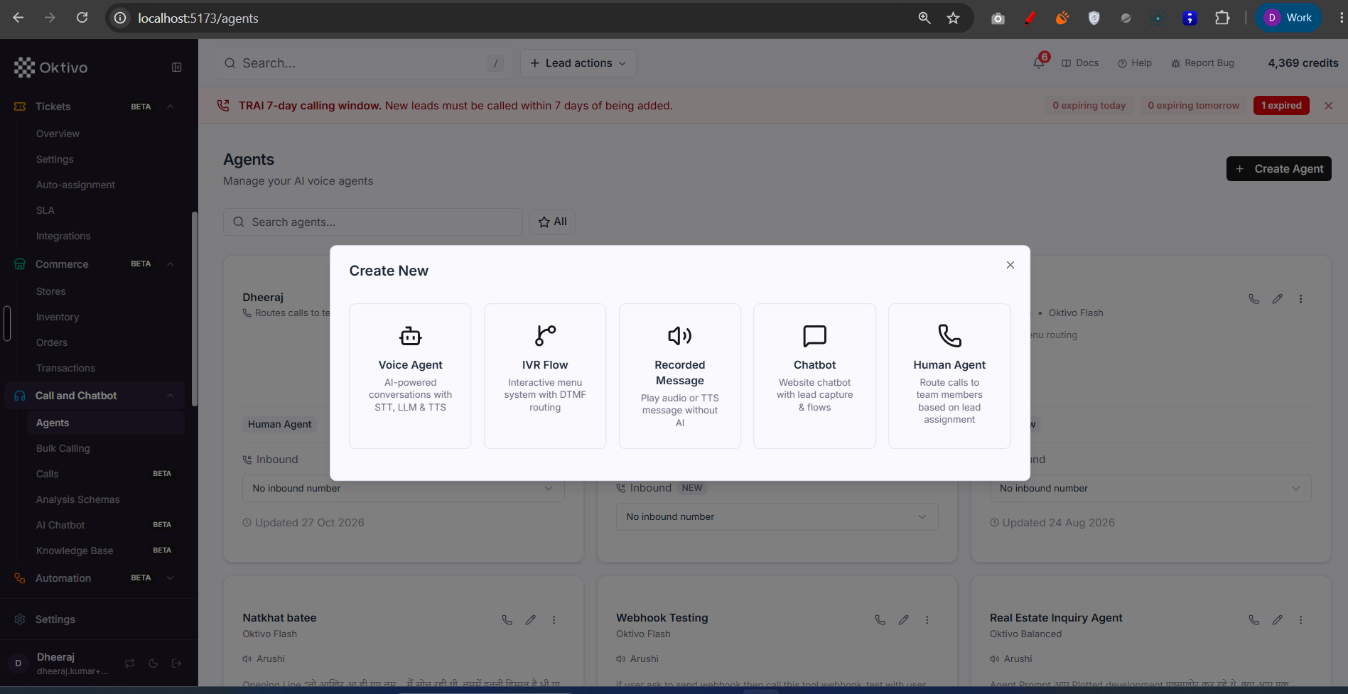This screenshot has width=1348, height=694.
Task: Toggle the All favorites star filter
Action: tap(552, 222)
